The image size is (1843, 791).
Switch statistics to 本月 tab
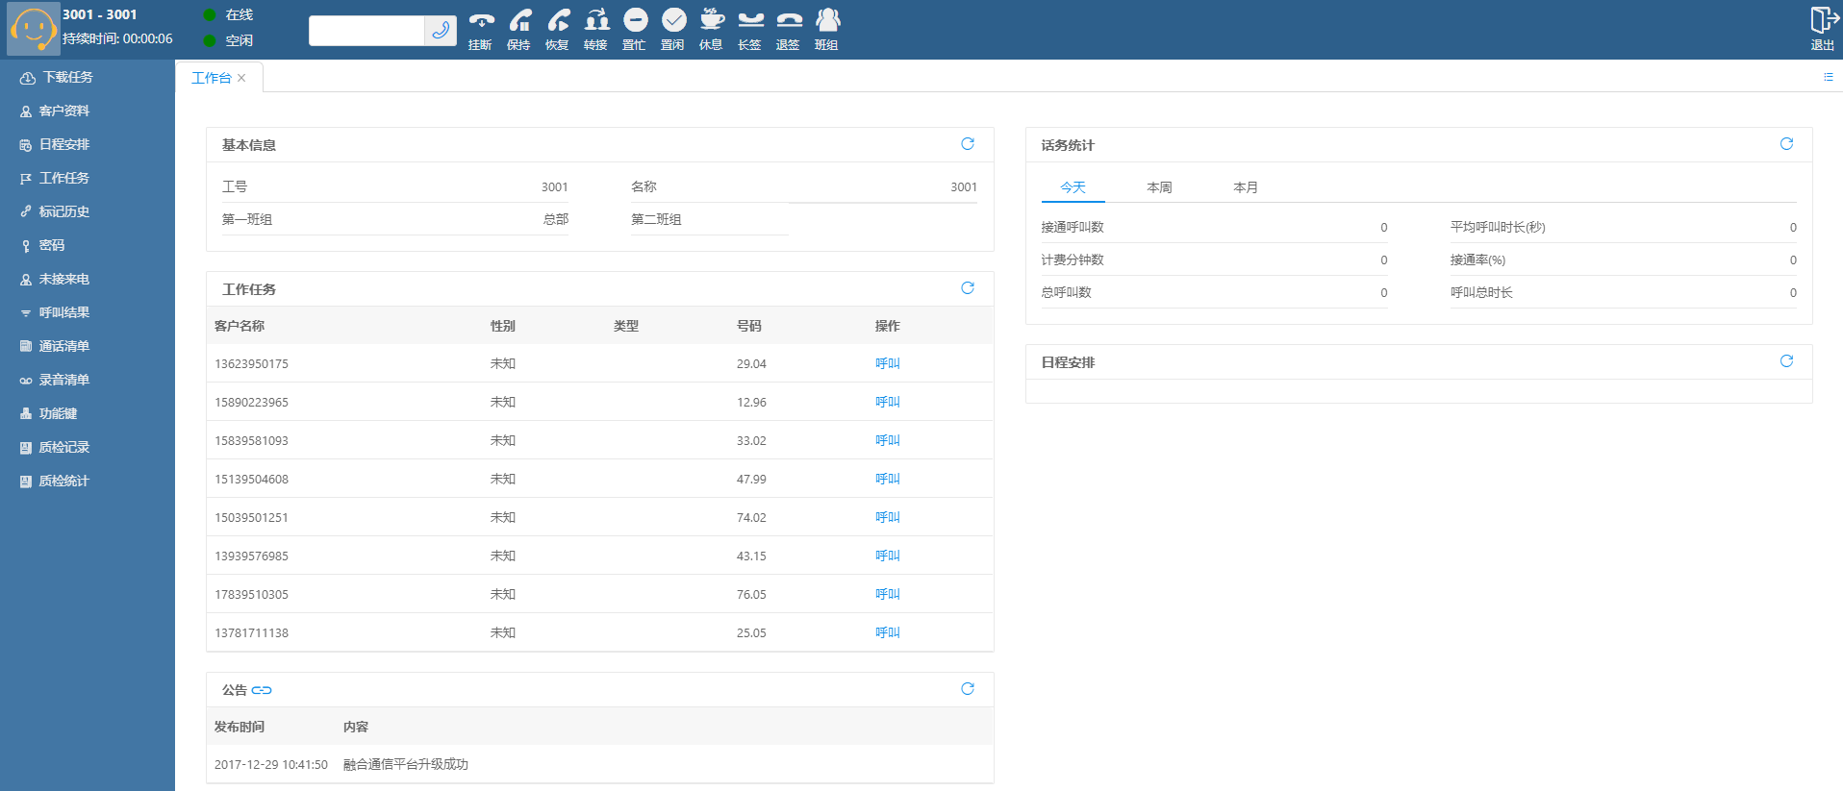[1246, 187]
